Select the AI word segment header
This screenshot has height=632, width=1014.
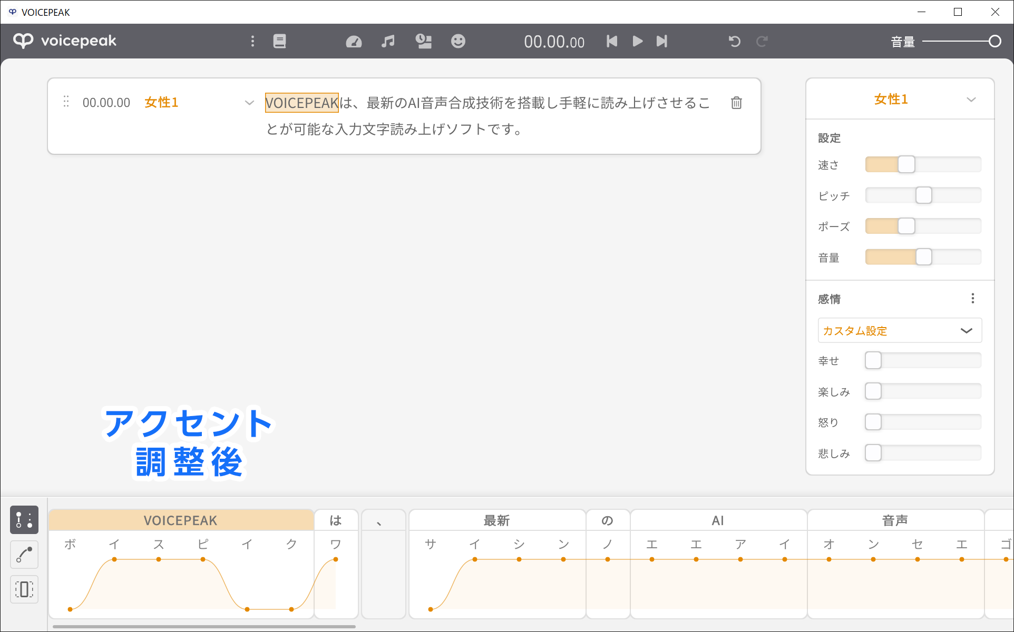click(x=718, y=520)
